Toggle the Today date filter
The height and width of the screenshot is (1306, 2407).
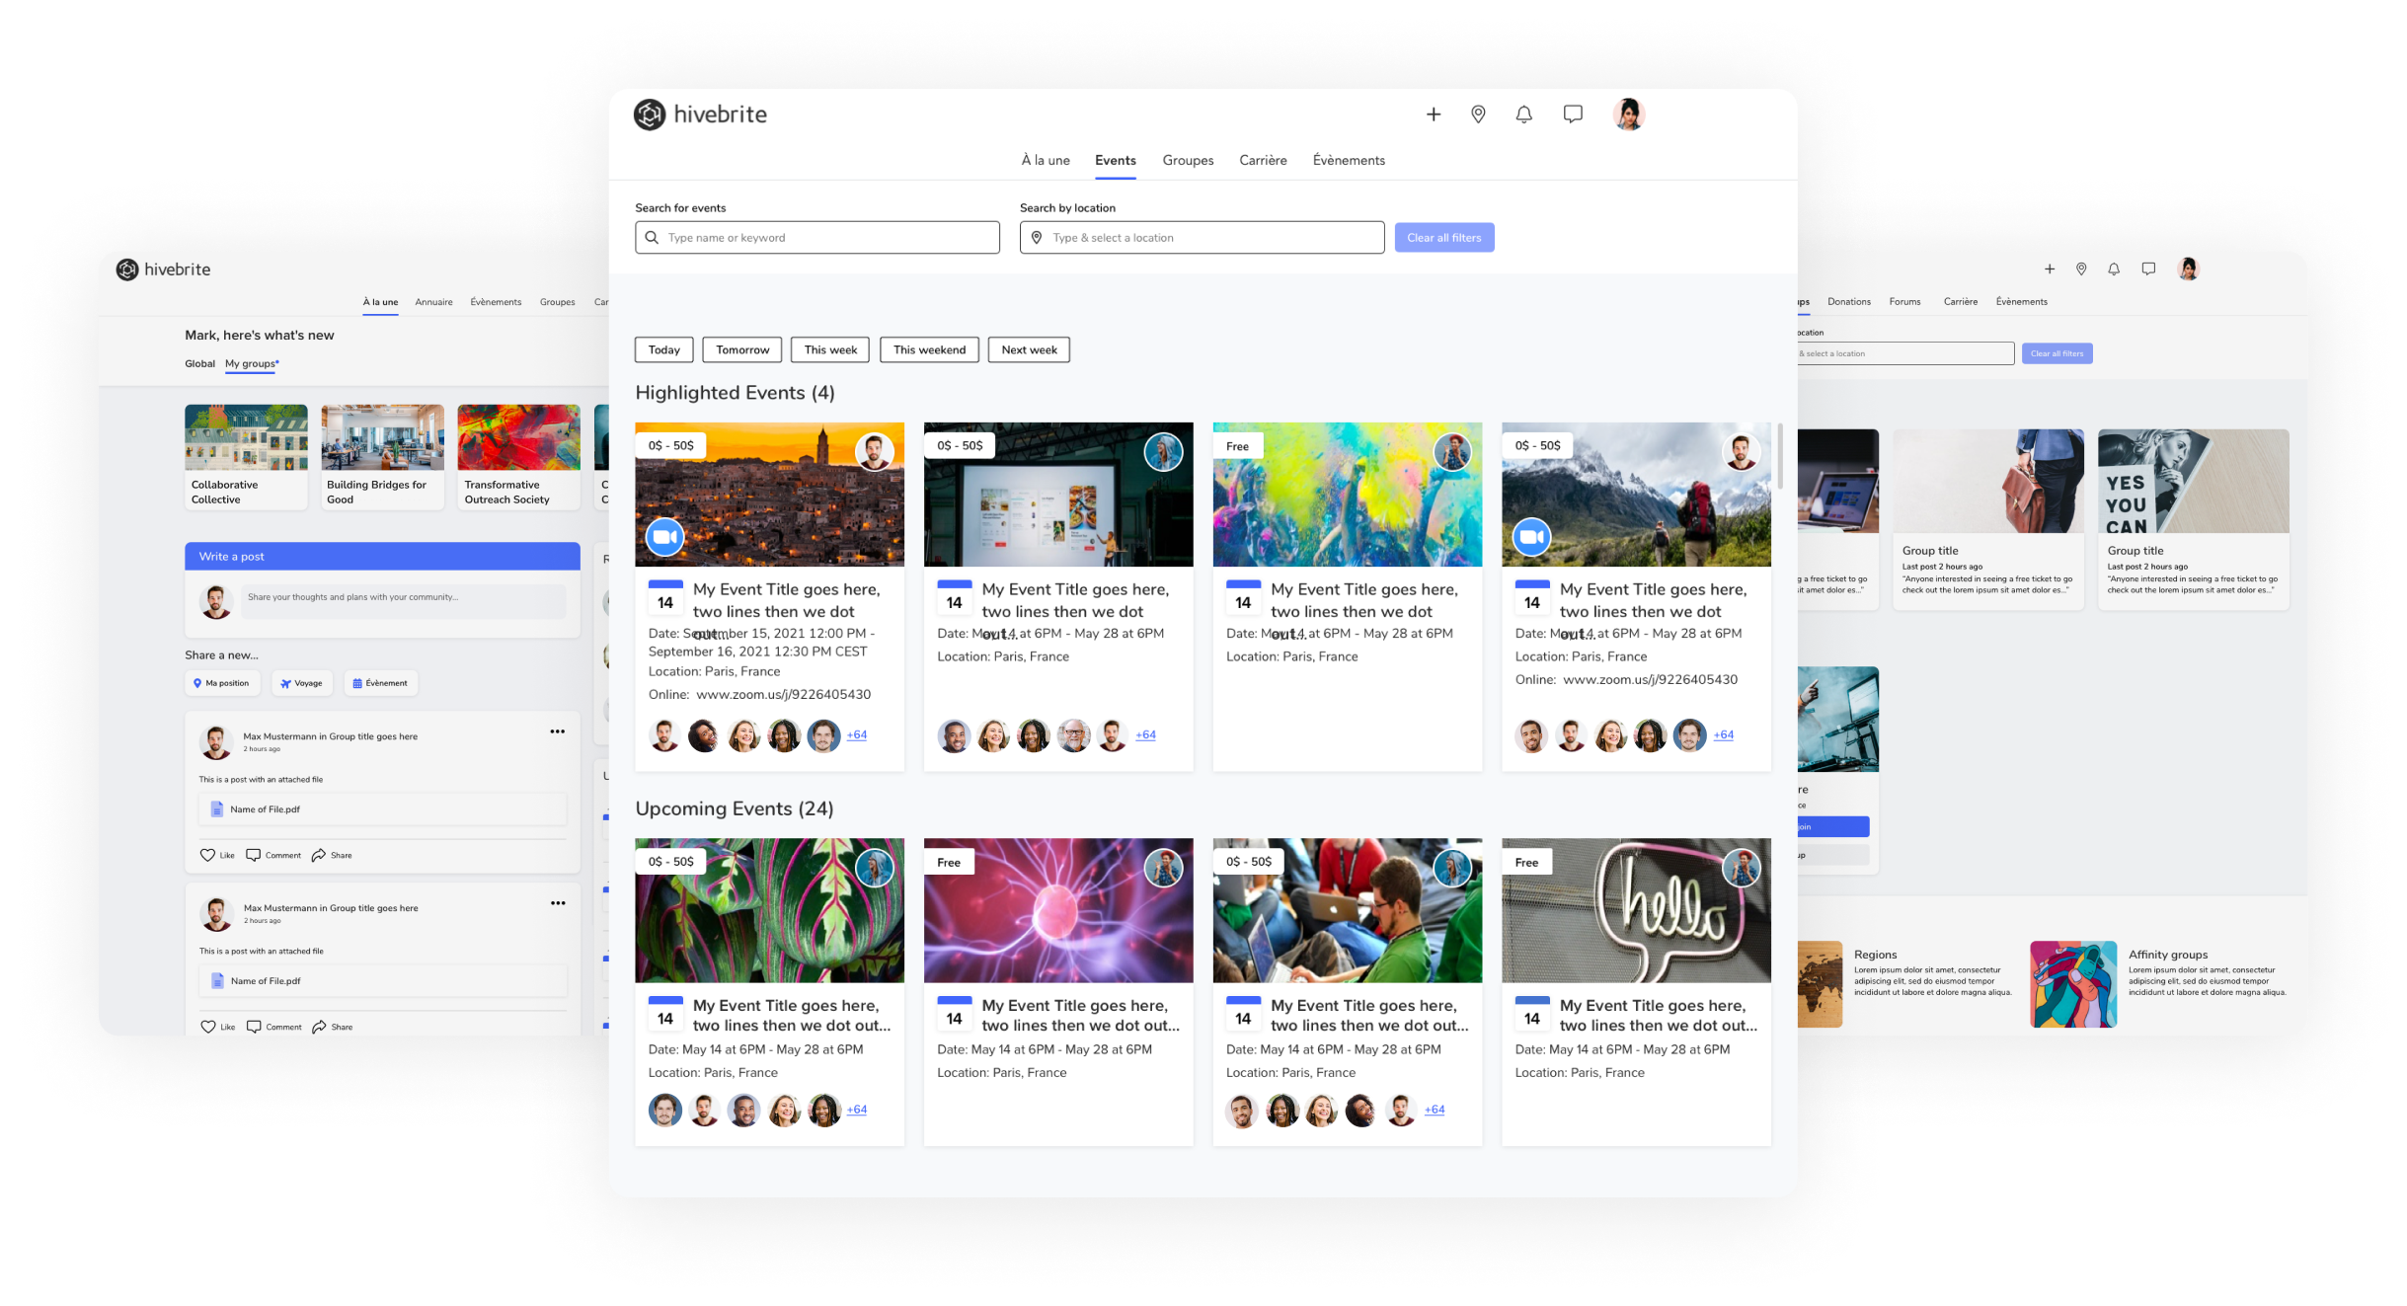663,349
